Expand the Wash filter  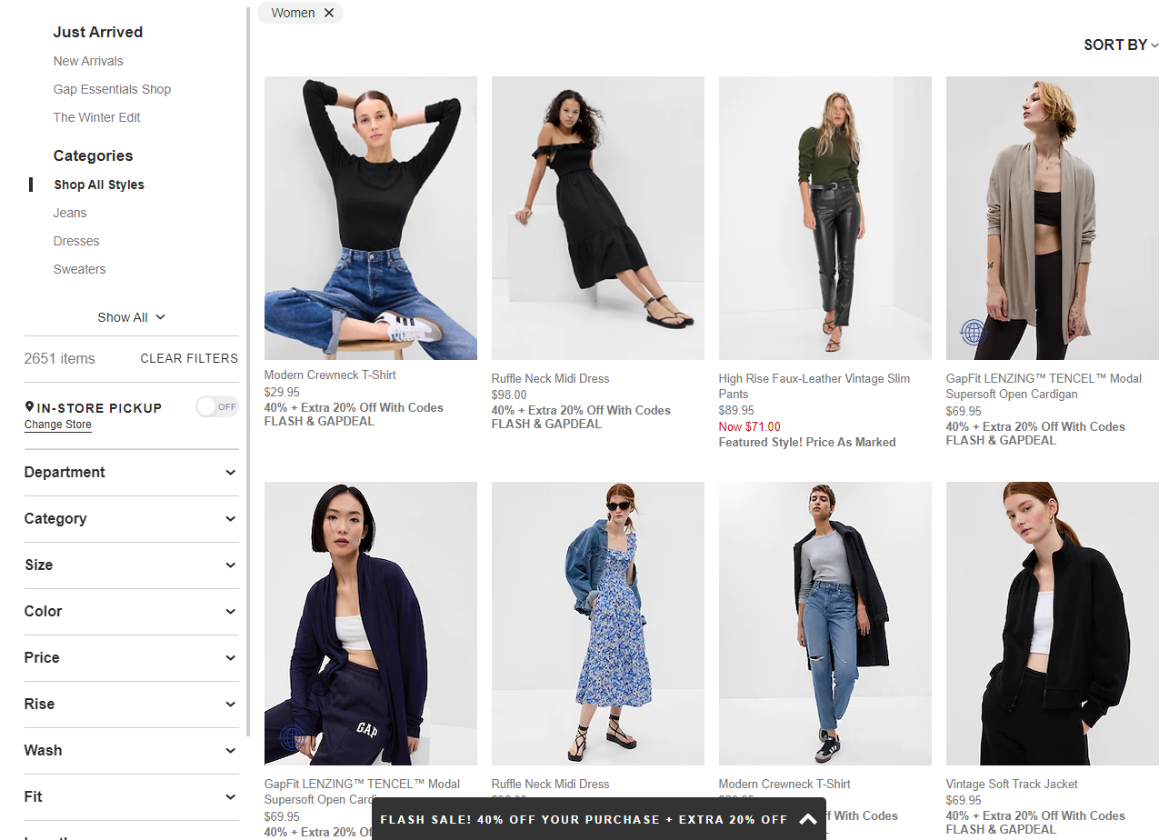pyautogui.click(x=131, y=751)
